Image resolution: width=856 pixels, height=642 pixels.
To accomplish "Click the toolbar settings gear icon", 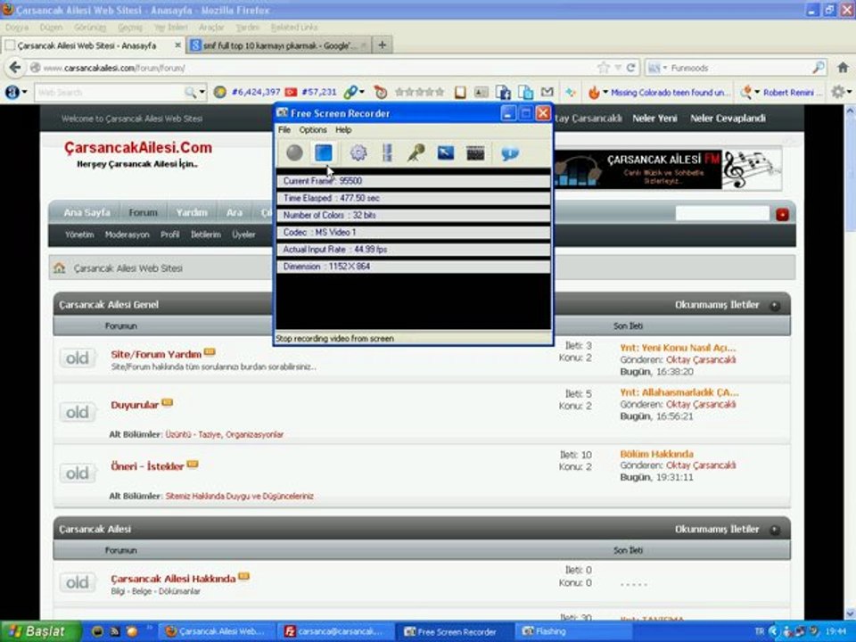I will click(x=837, y=92).
